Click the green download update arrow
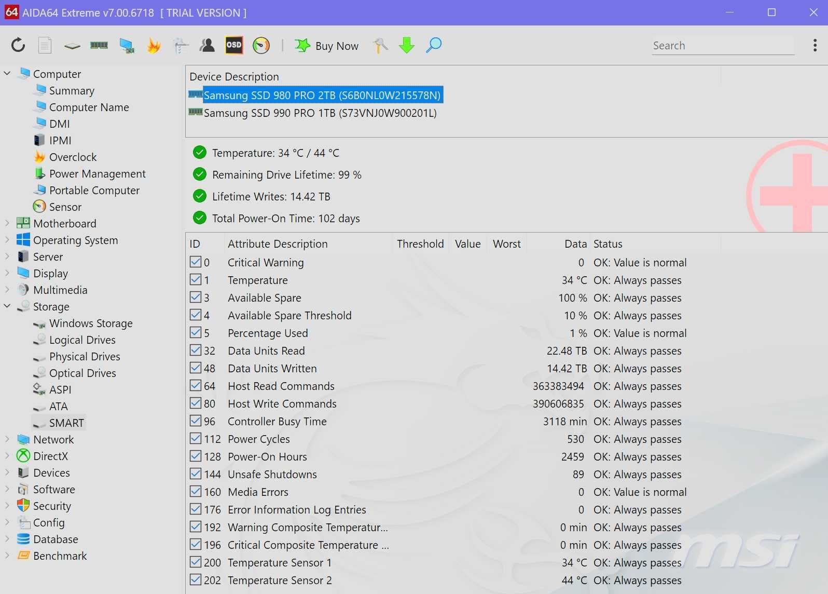Screen dimensions: 828x594 coord(407,46)
